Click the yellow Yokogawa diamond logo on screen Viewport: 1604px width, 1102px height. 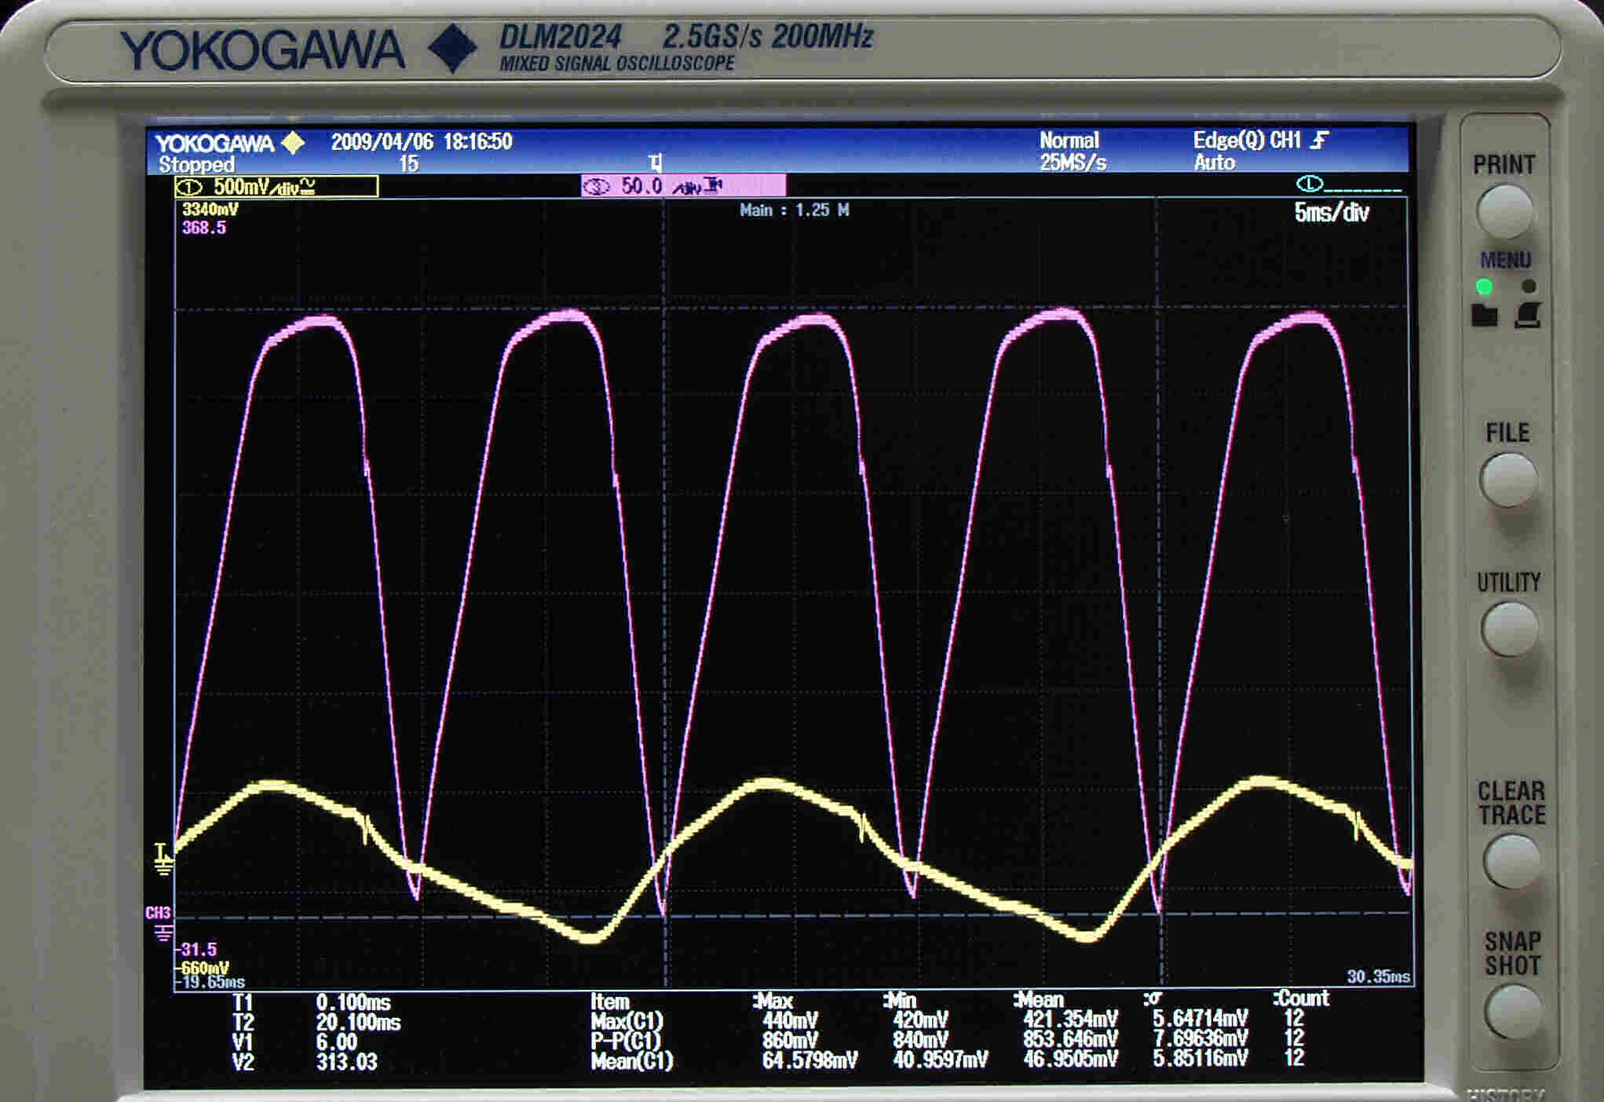coord(293,143)
